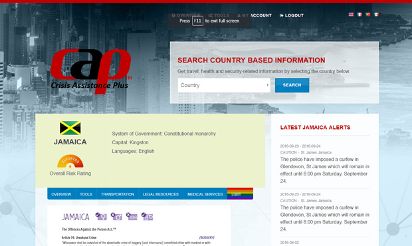Screen dimensions: 412x246
Task: Click the first alert date '2016-09-23 - 2016-09-24'
Action: [x=300, y=146]
